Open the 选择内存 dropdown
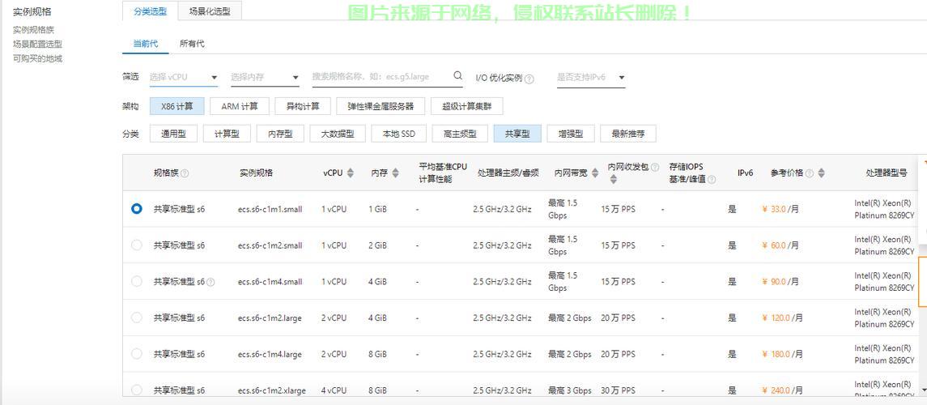The width and height of the screenshot is (927, 405). click(x=265, y=78)
